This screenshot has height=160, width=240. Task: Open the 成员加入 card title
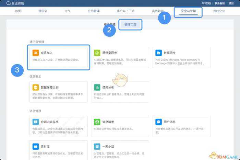pos(47,53)
